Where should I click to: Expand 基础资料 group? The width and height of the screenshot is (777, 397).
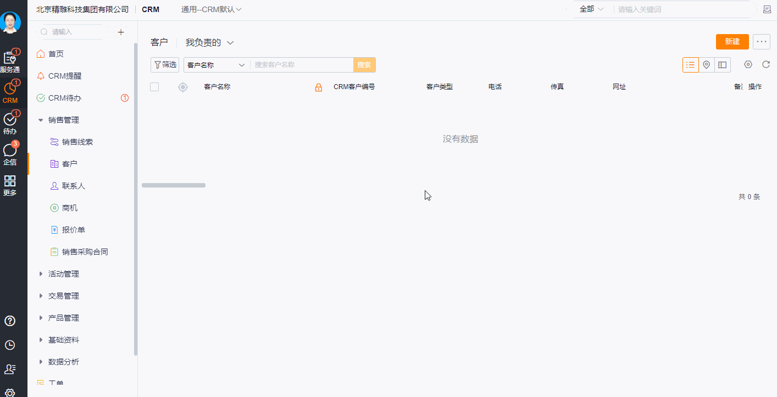pyautogui.click(x=41, y=340)
